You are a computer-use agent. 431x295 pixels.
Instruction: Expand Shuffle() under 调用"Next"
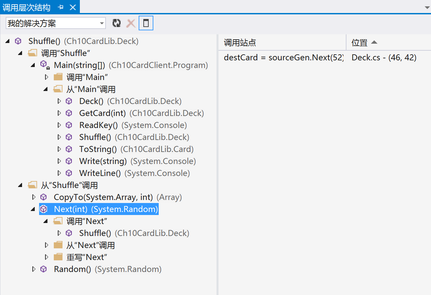click(x=59, y=233)
